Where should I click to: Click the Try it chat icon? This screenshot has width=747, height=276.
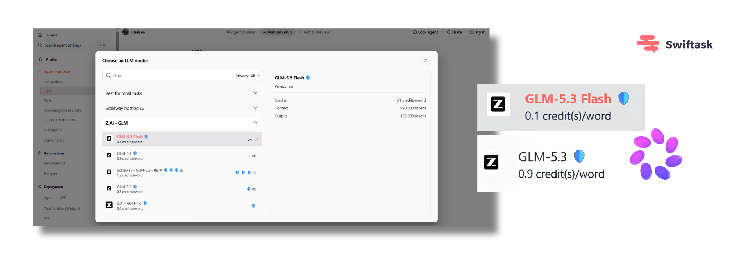pyautogui.click(x=472, y=32)
